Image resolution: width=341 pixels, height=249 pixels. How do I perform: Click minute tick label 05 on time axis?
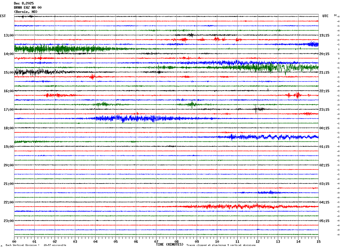[116, 242]
